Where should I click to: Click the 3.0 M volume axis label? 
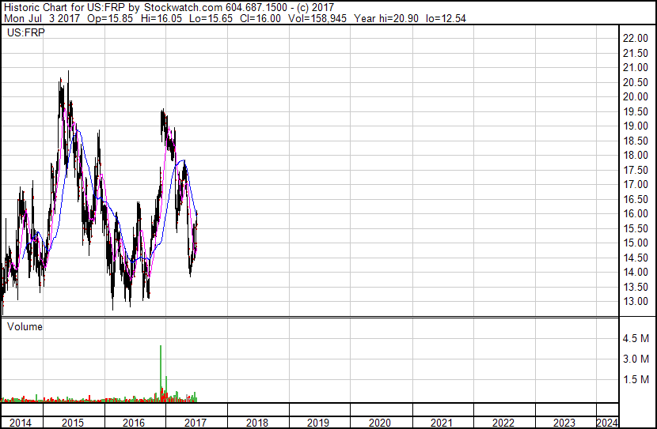click(x=636, y=359)
